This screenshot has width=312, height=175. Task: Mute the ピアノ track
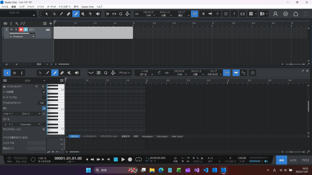click(x=11, y=29)
